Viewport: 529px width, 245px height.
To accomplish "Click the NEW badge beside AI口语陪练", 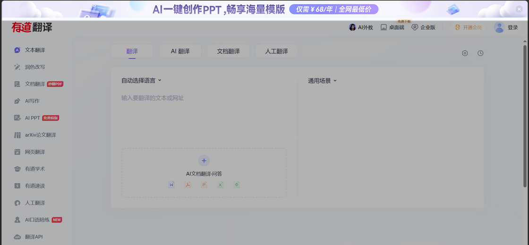I will click(x=57, y=220).
